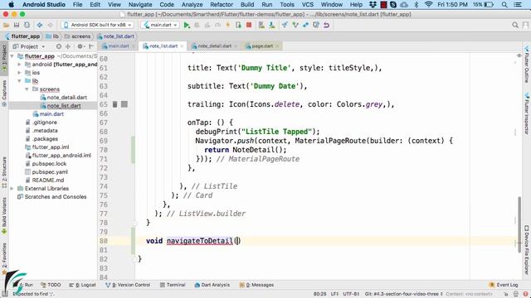Click the Flutter Hot Reload lightning icon
The height and width of the screenshot is (298, 531).
pyautogui.click(x=228, y=25)
